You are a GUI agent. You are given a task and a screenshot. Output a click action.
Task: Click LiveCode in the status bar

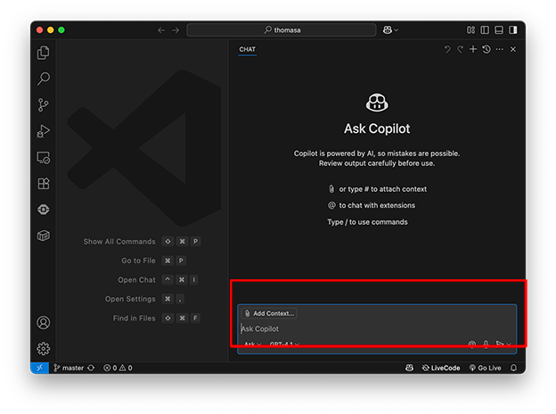tap(441, 368)
